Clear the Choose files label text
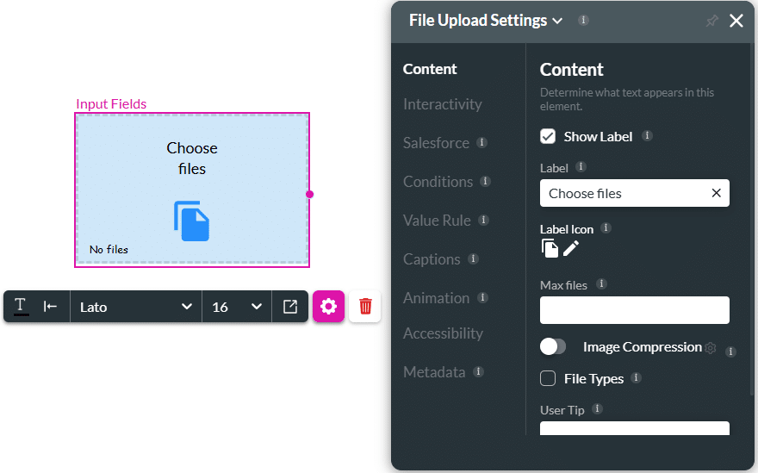Viewport: 758px width, 473px height. coord(716,193)
